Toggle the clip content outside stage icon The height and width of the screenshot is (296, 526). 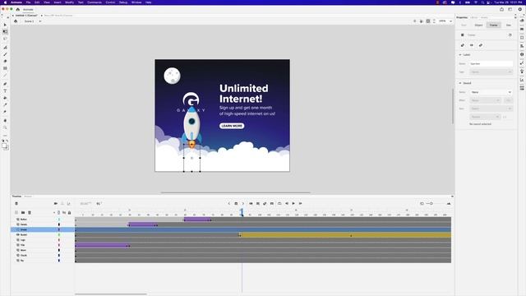[x=428, y=21]
